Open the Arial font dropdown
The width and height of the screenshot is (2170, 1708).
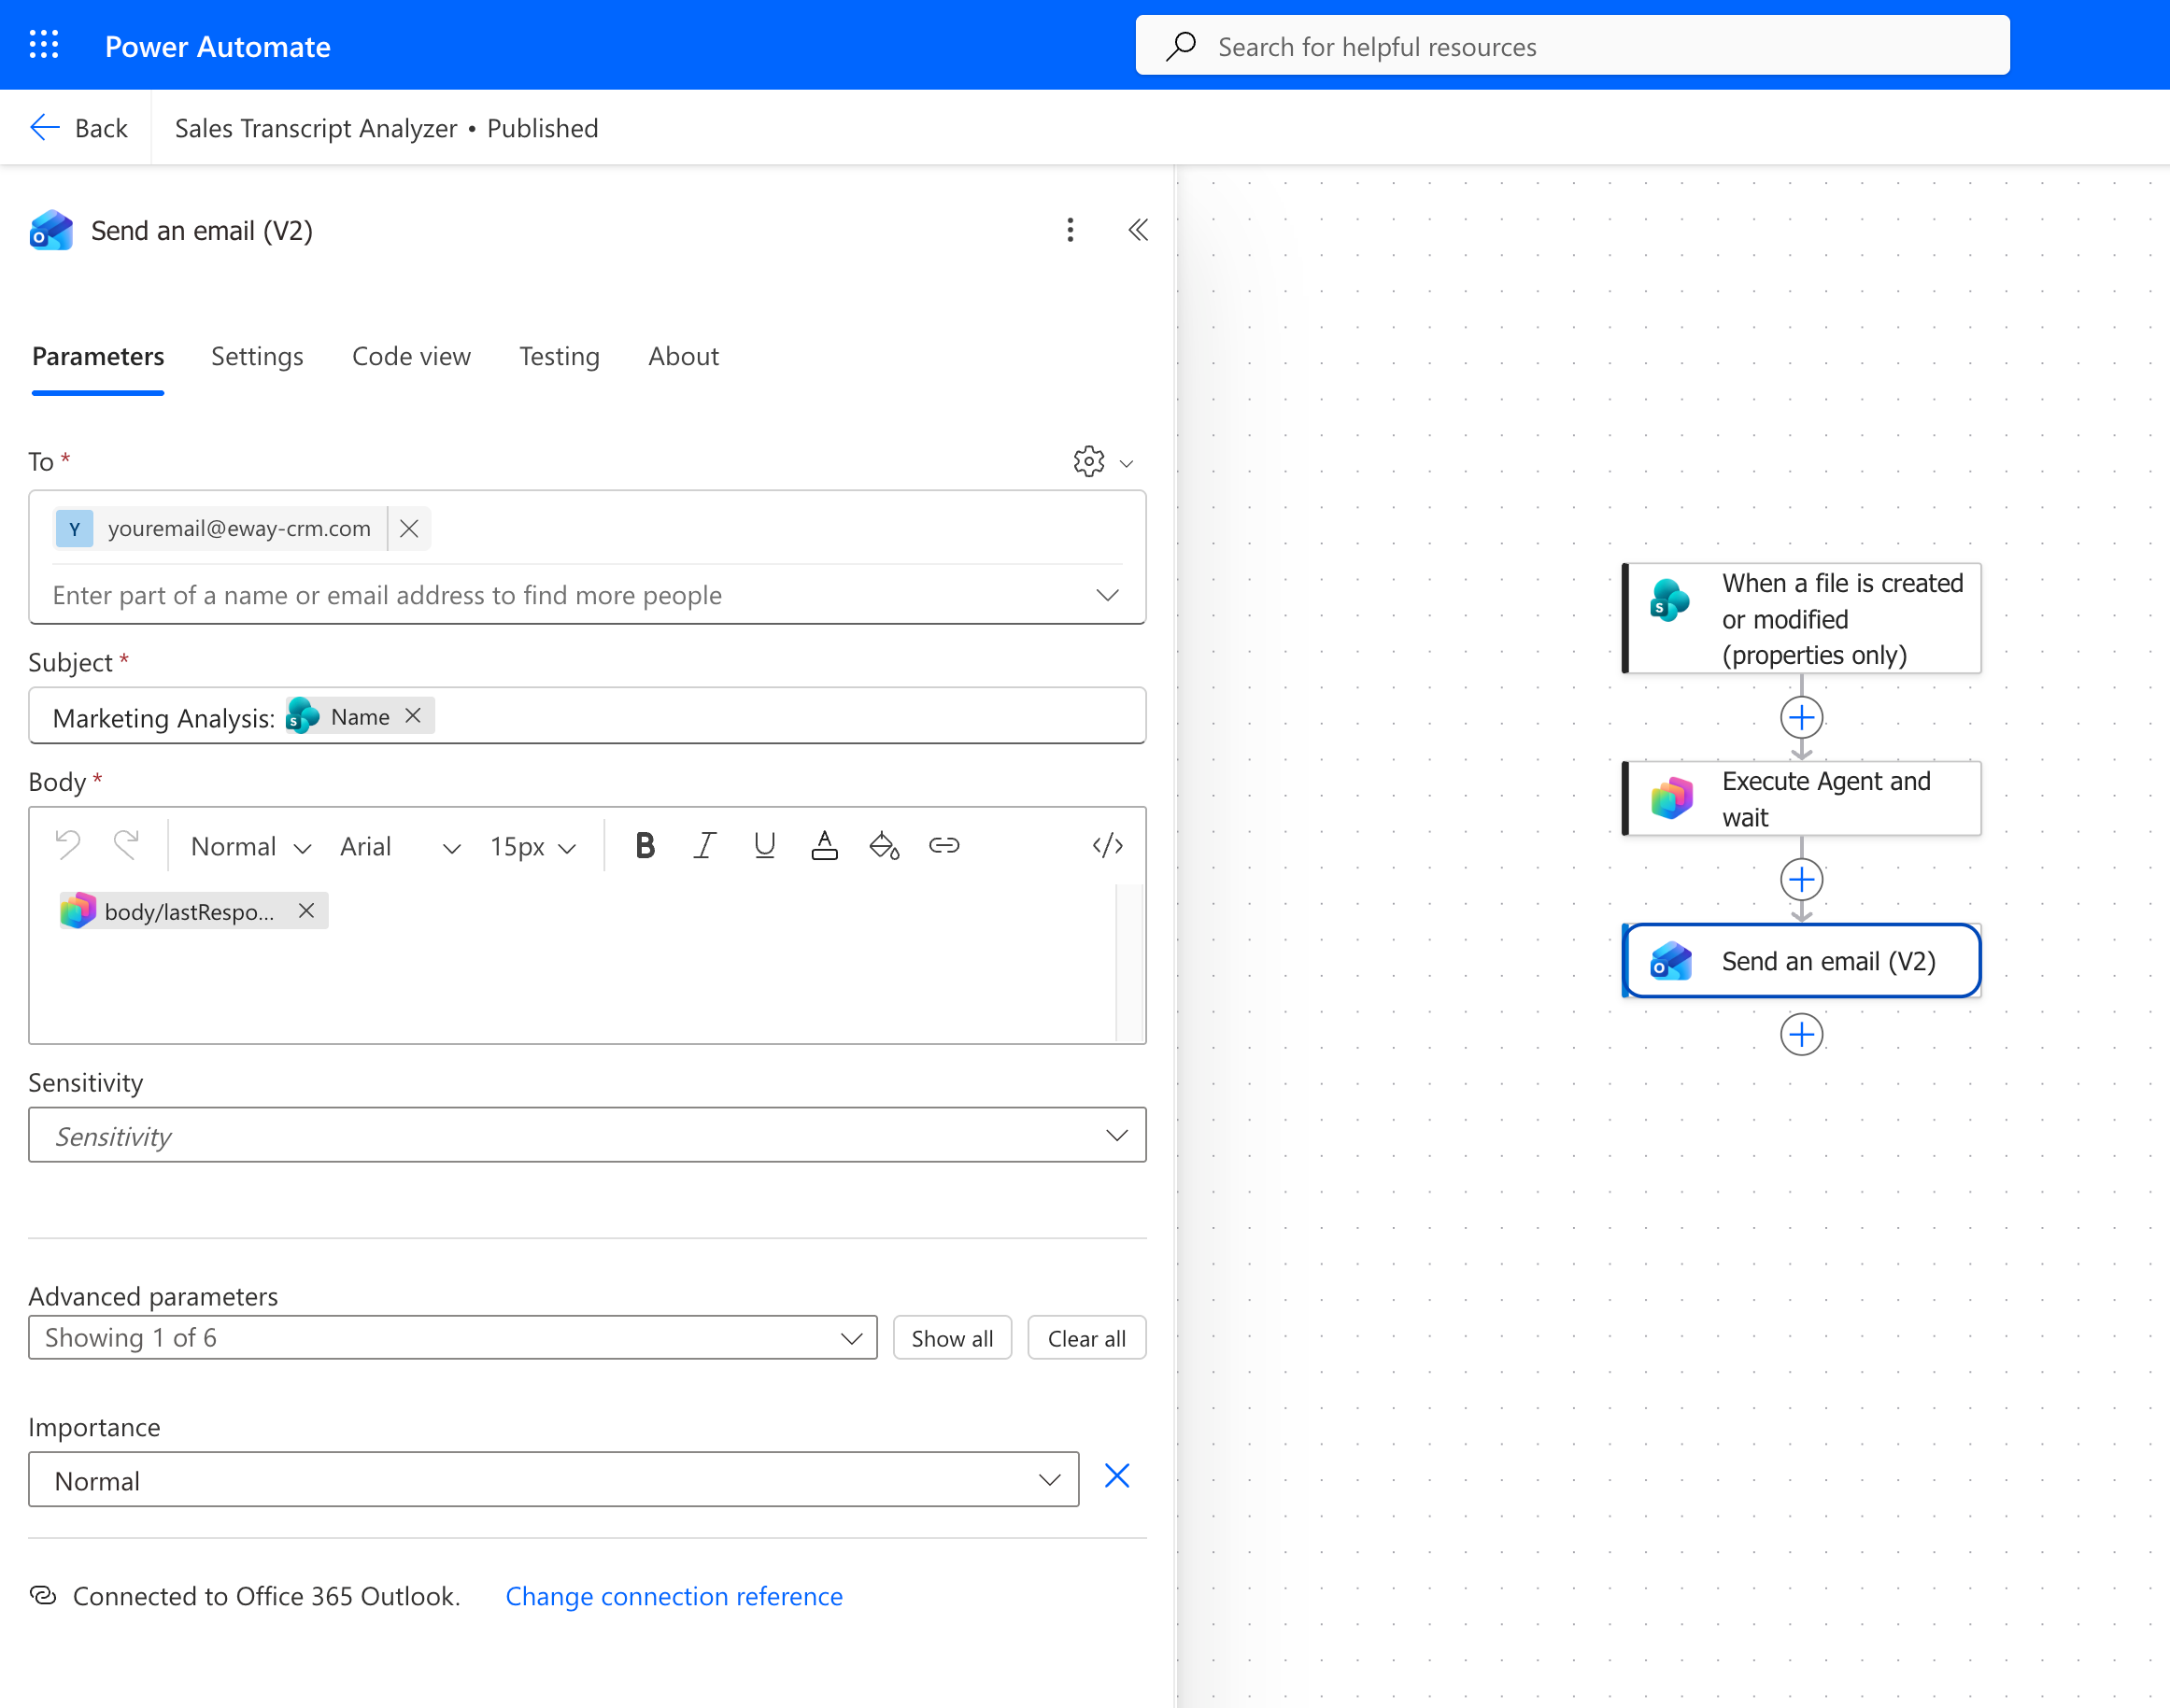pyautogui.click(x=400, y=846)
